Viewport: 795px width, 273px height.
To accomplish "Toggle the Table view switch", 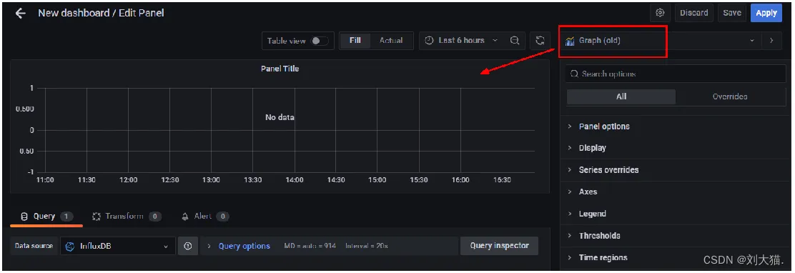I will (320, 41).
